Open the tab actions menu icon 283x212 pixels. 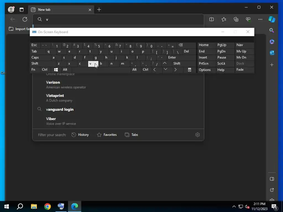click(22, 10)
